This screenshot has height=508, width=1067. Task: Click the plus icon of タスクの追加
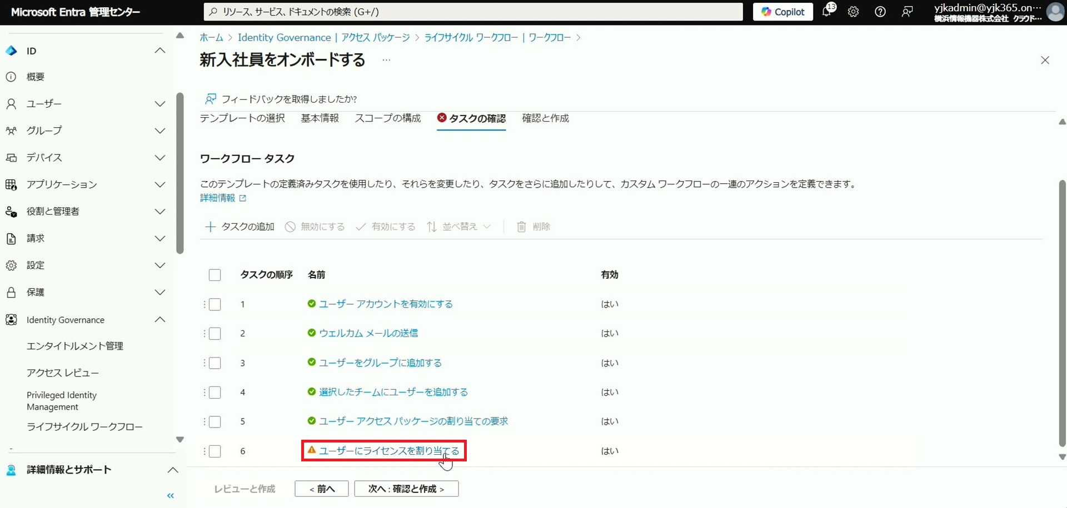[x=210, y=227]
